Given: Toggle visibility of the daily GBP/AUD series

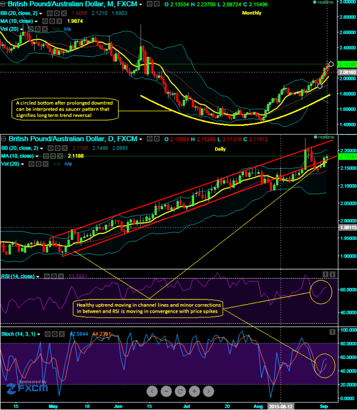Looking at the screenshot, I should tap(149, 139).
